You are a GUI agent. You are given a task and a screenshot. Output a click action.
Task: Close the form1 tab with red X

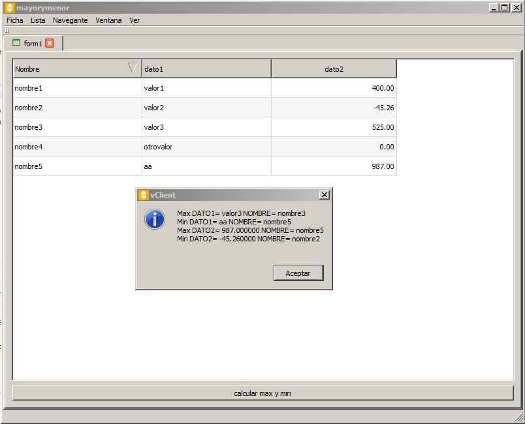(50, 43)
